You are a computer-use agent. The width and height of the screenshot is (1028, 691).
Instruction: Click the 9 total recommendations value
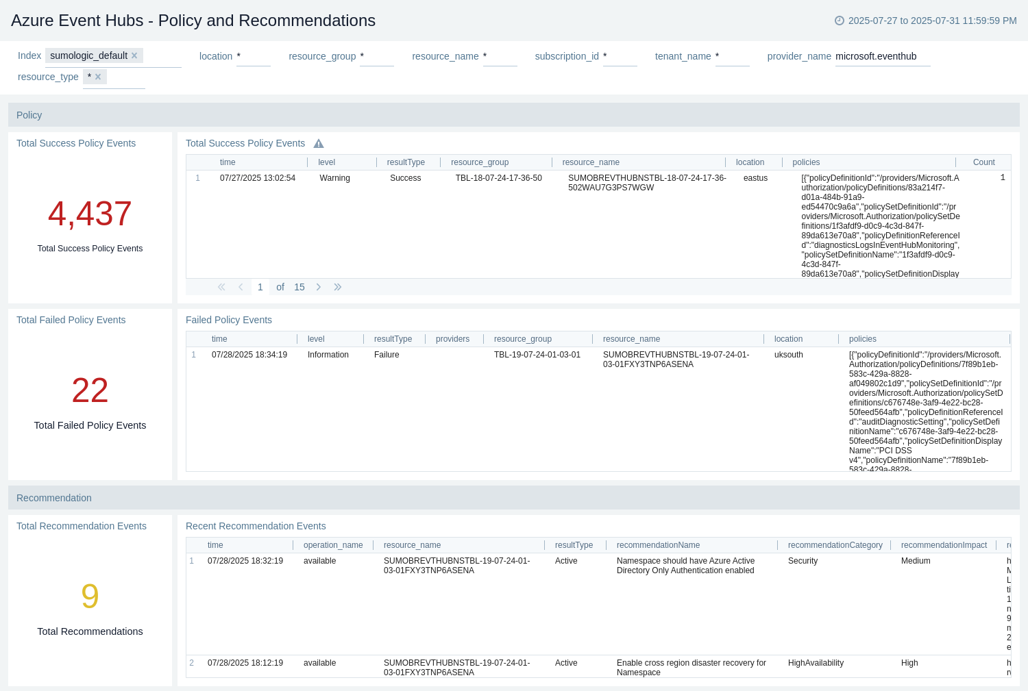(90, 596)
